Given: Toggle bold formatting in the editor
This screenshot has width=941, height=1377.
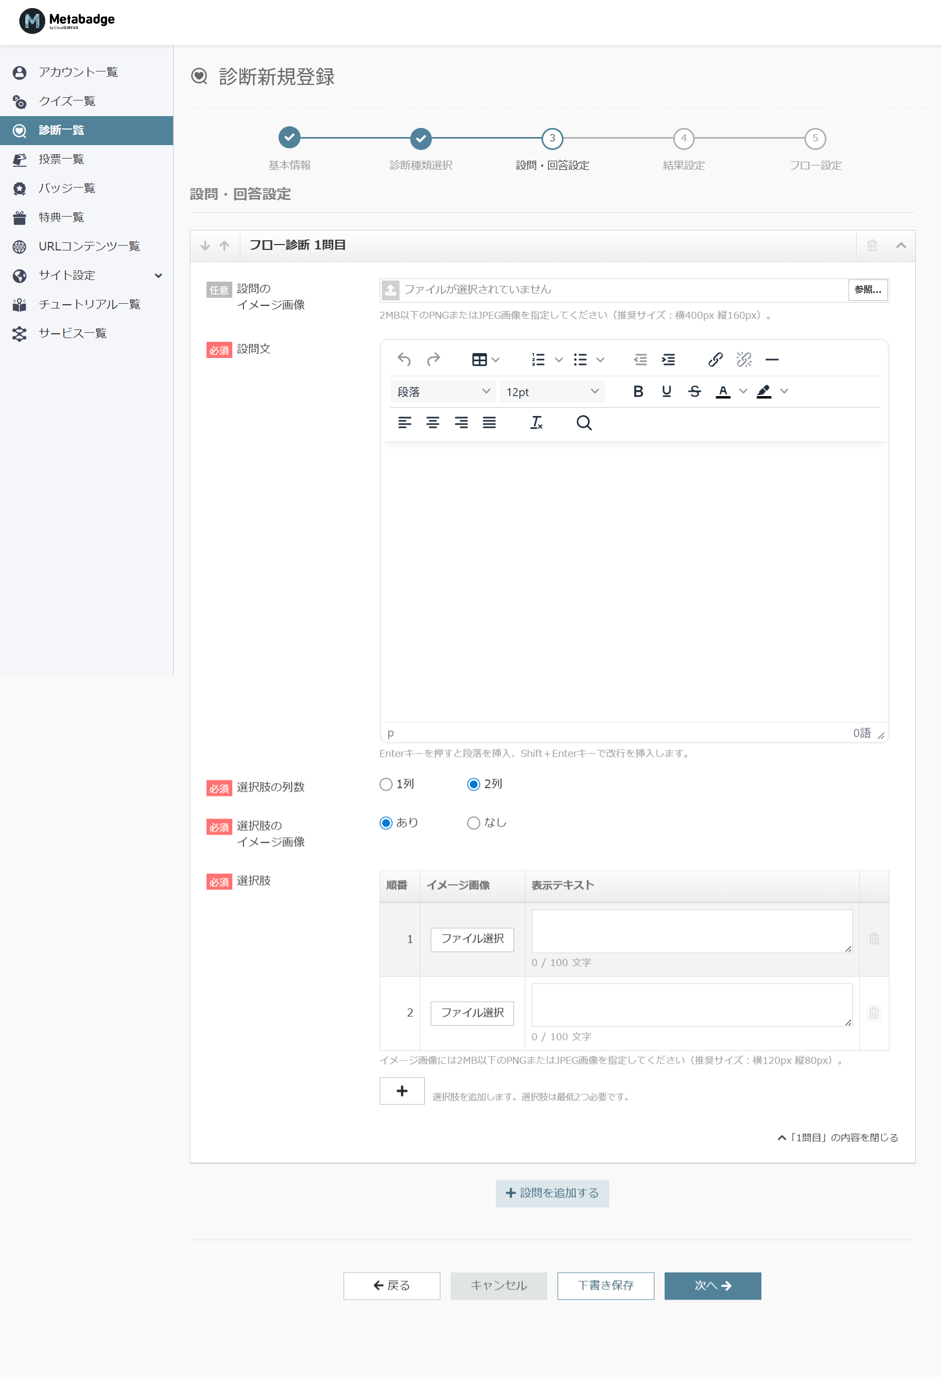Looking at the screenshot, I should (x=638, y=392).
